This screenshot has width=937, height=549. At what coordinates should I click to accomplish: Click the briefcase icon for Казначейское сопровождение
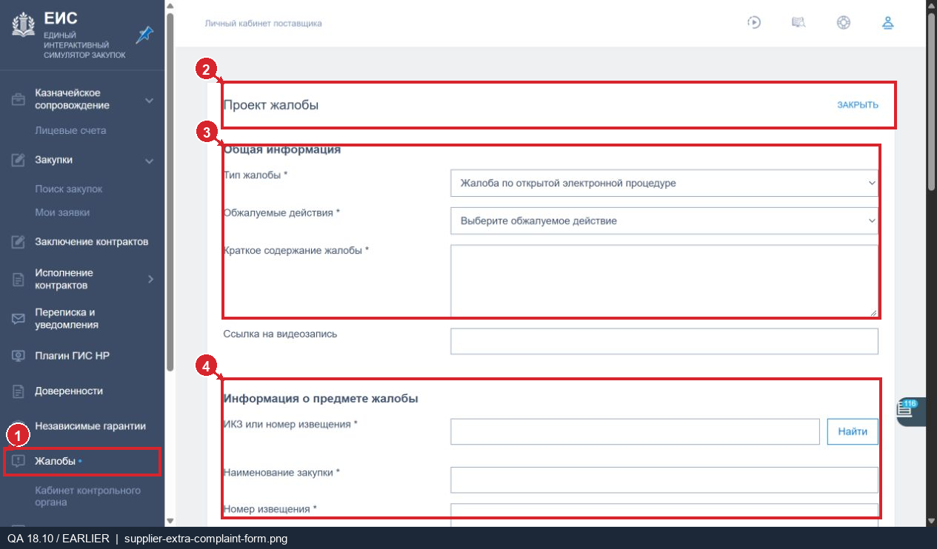point(19,100)
